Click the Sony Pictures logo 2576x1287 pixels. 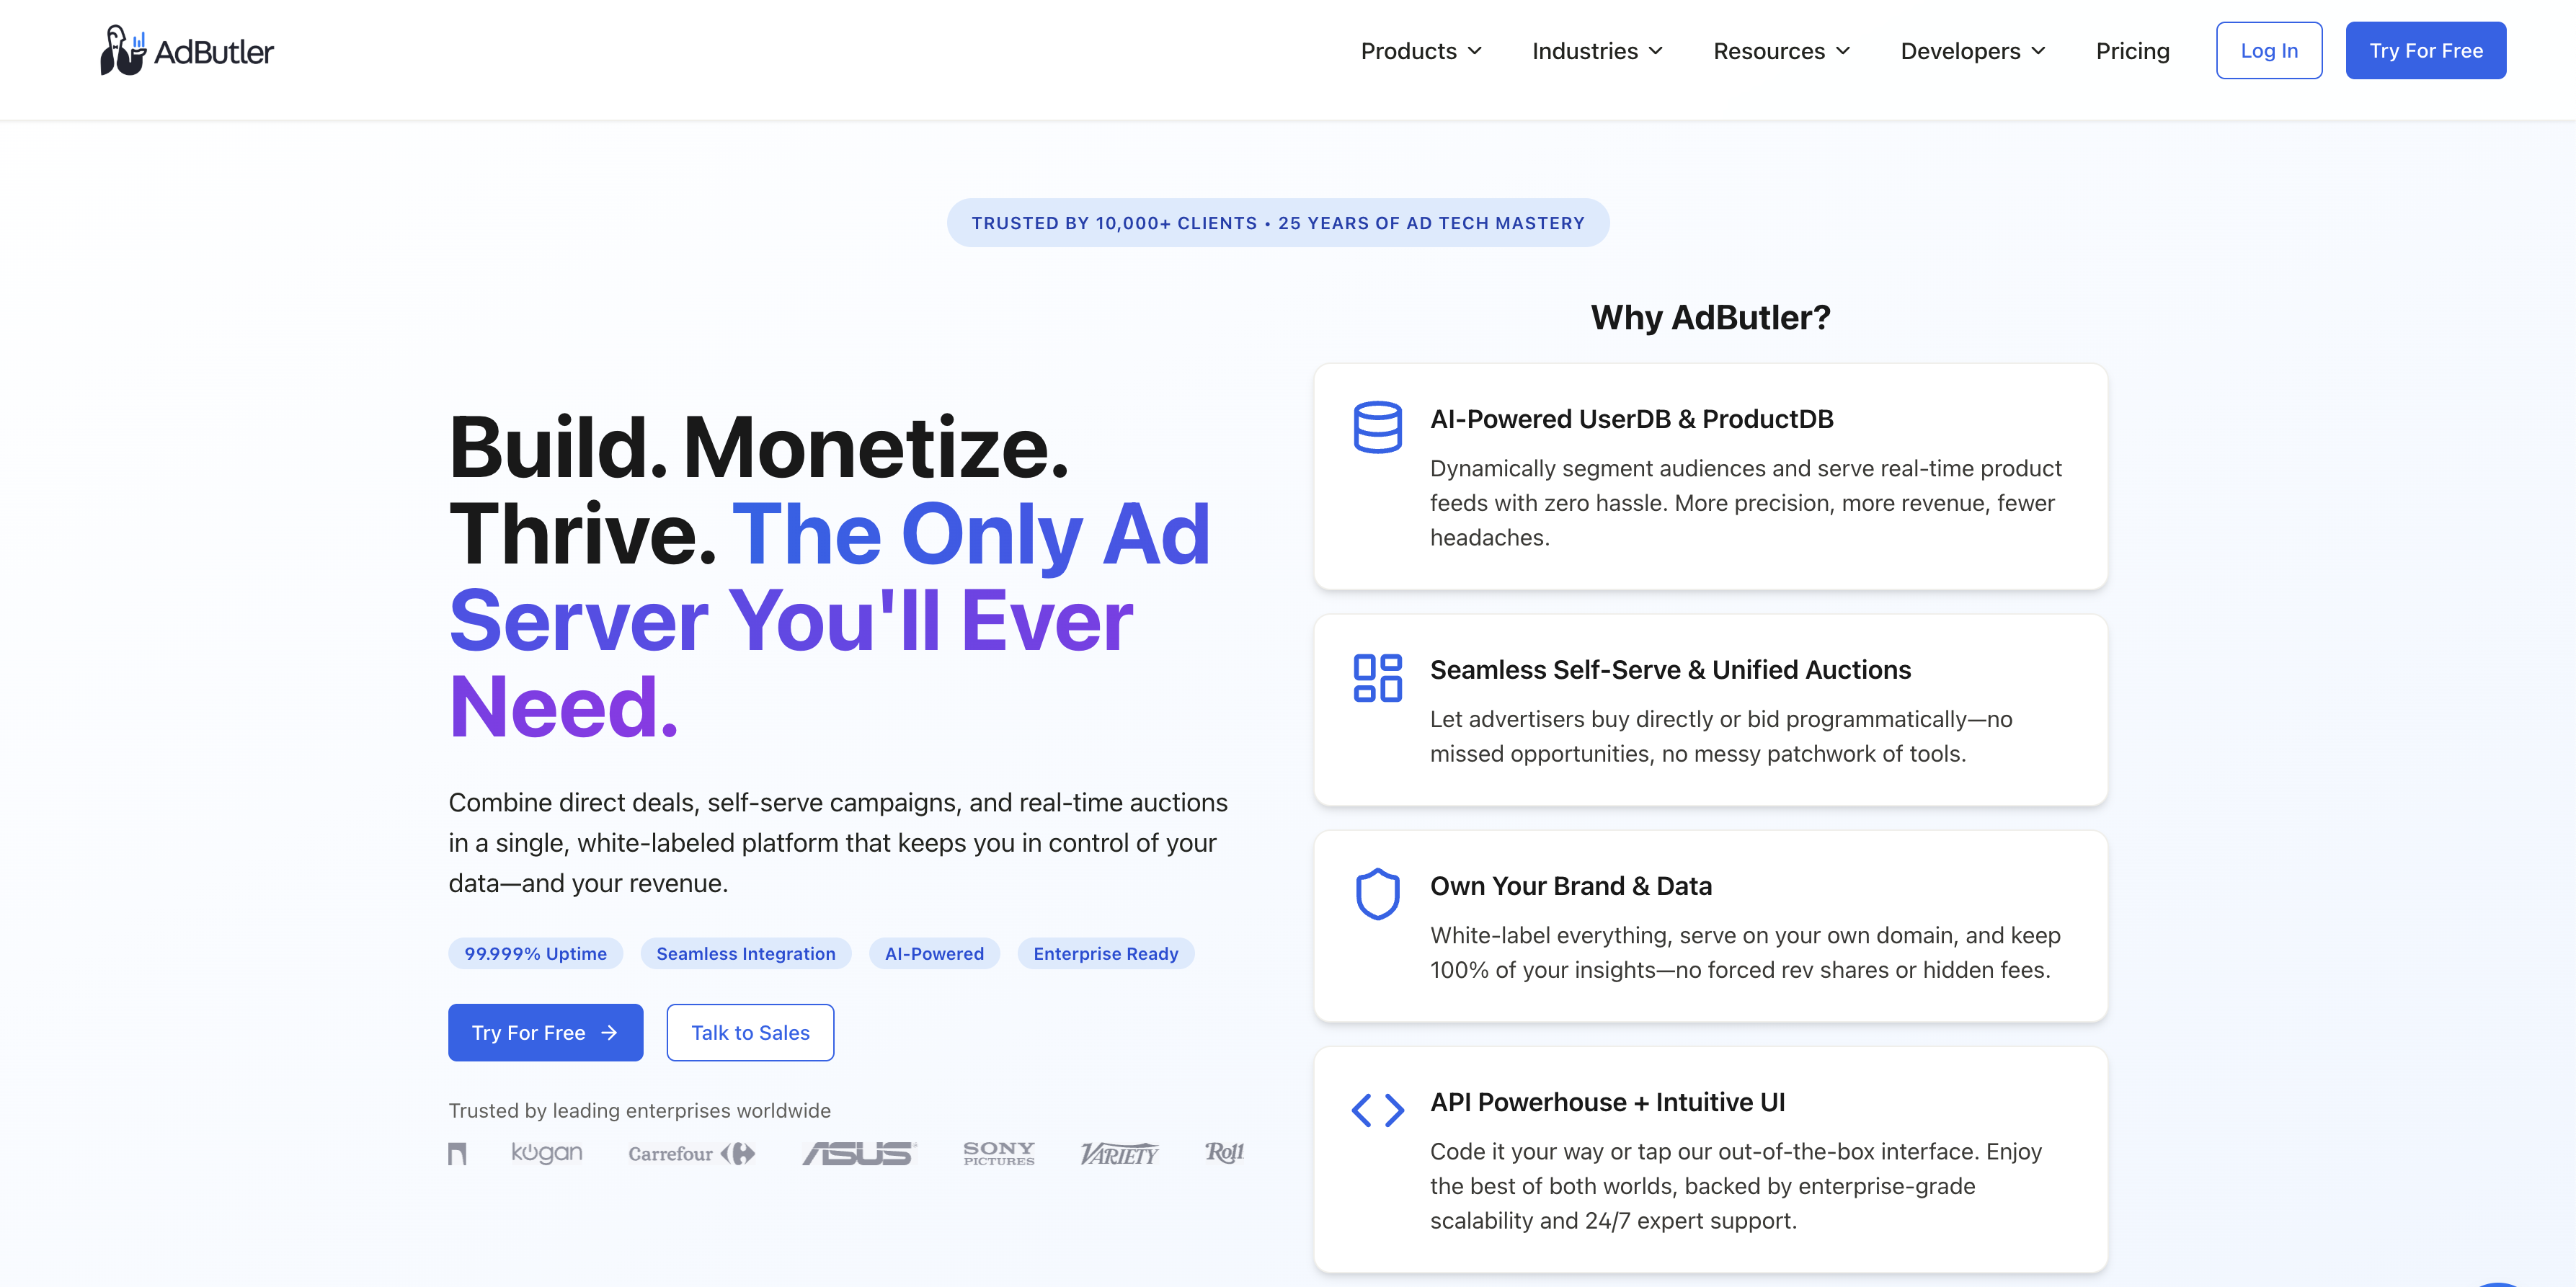pyautogui.click(x=998, y=1153)
